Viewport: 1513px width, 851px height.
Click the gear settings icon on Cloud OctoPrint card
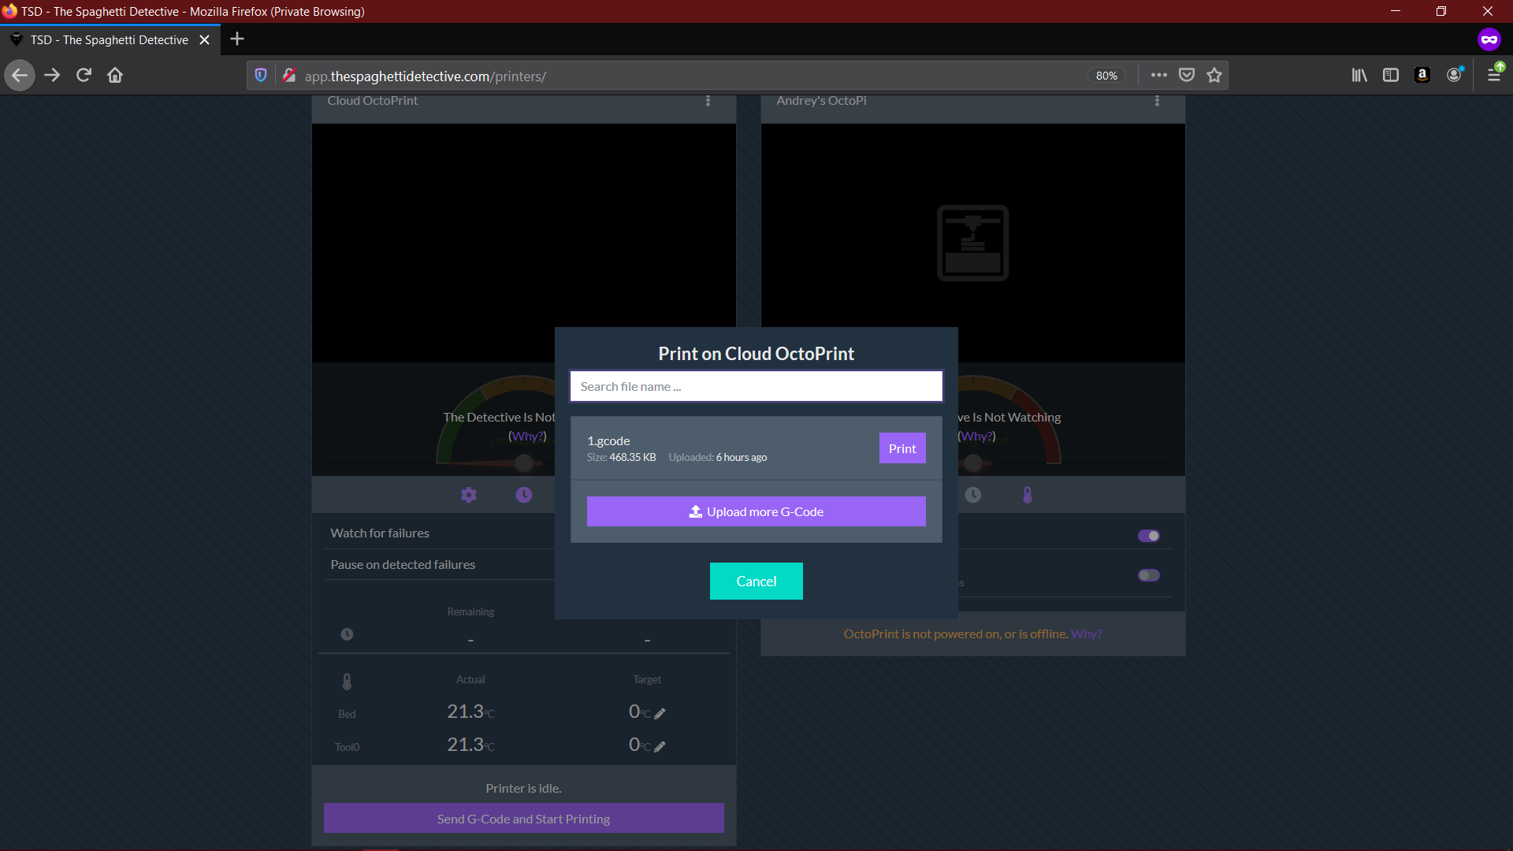tap(469, 495)
